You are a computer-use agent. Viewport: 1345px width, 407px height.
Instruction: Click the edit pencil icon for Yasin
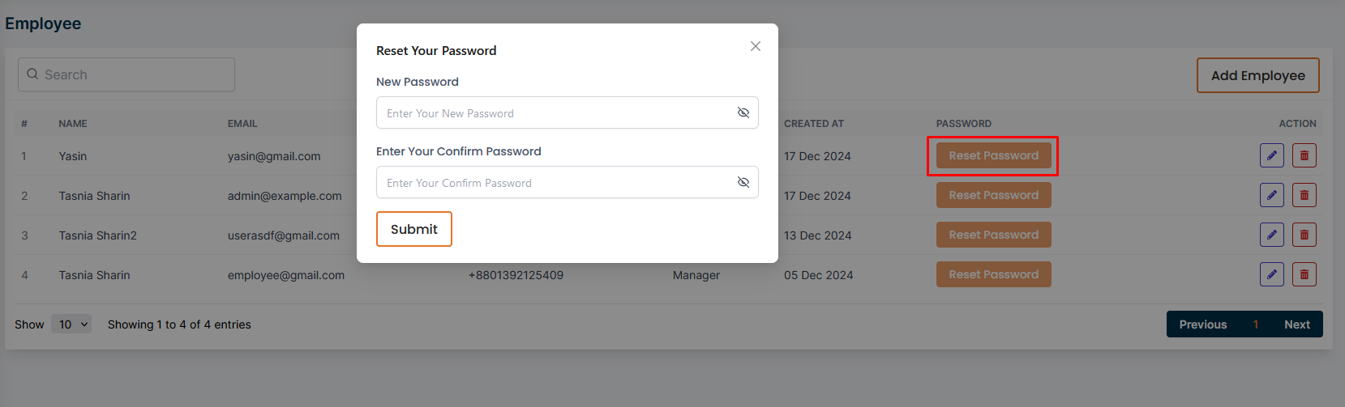pos(1271,155)
